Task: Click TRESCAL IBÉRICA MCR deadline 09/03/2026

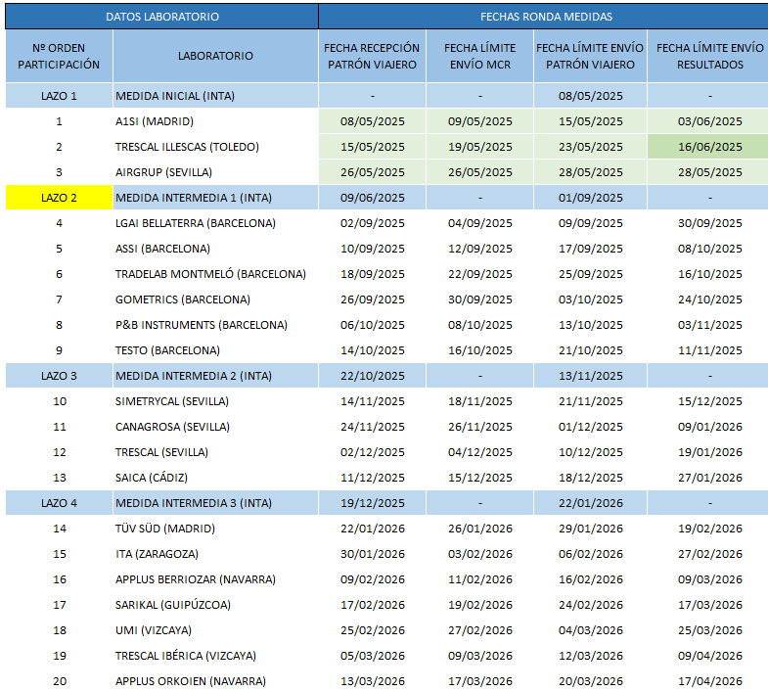Action: click(x=480, y=656)
